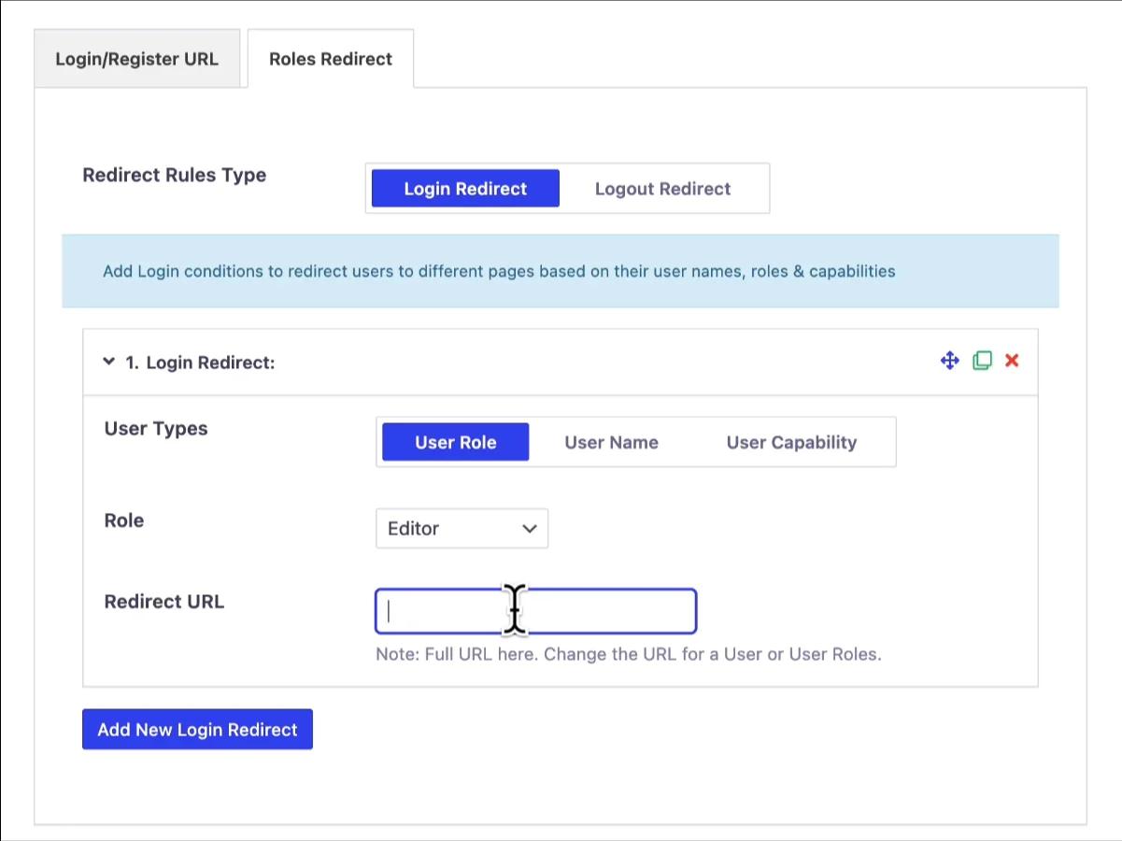Choose Logout Redirect rules type

[x=662, y=189]
